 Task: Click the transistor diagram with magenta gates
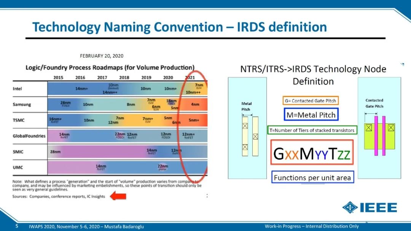[x=379, y=136]
